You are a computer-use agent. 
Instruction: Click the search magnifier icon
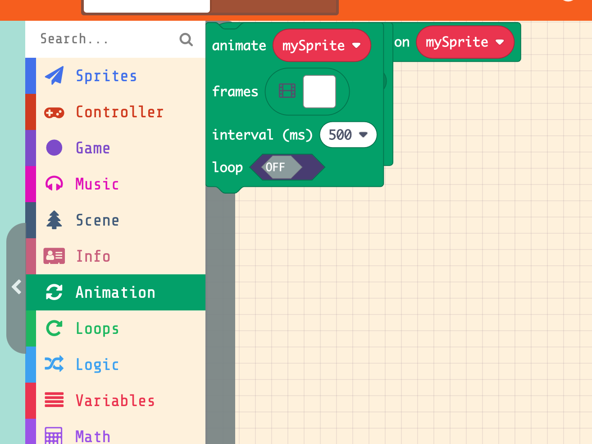coord(186,39)
